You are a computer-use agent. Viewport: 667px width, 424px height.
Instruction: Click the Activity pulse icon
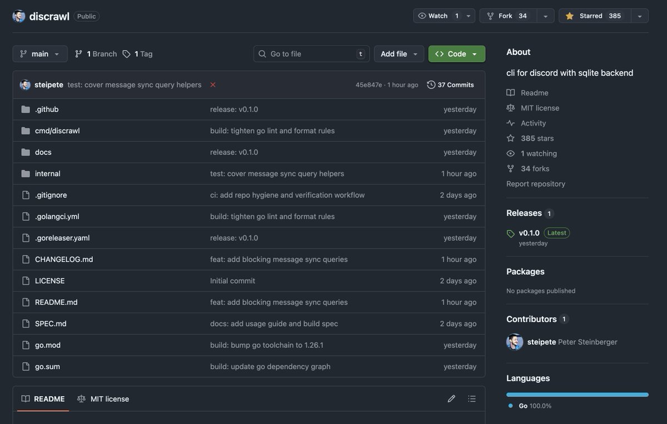point(511,123)
